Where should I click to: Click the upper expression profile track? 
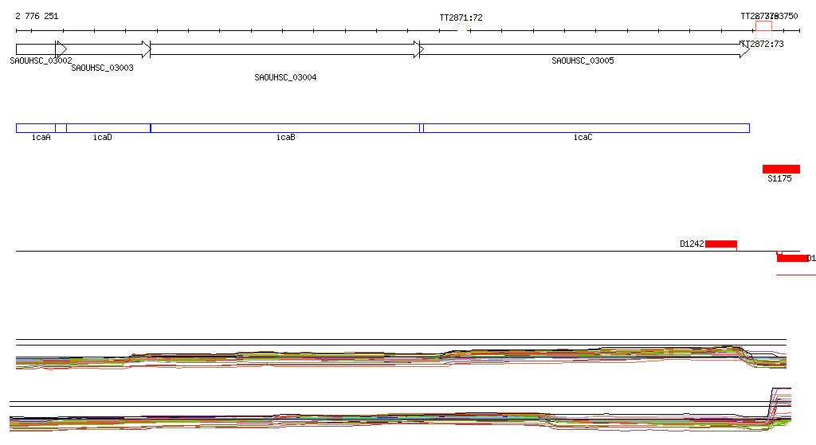[x=398, y=357]
